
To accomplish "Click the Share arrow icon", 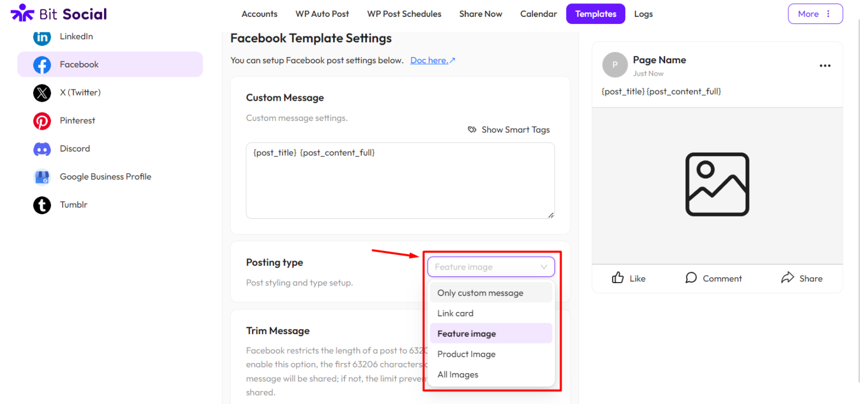I will (x=787, y=278).
